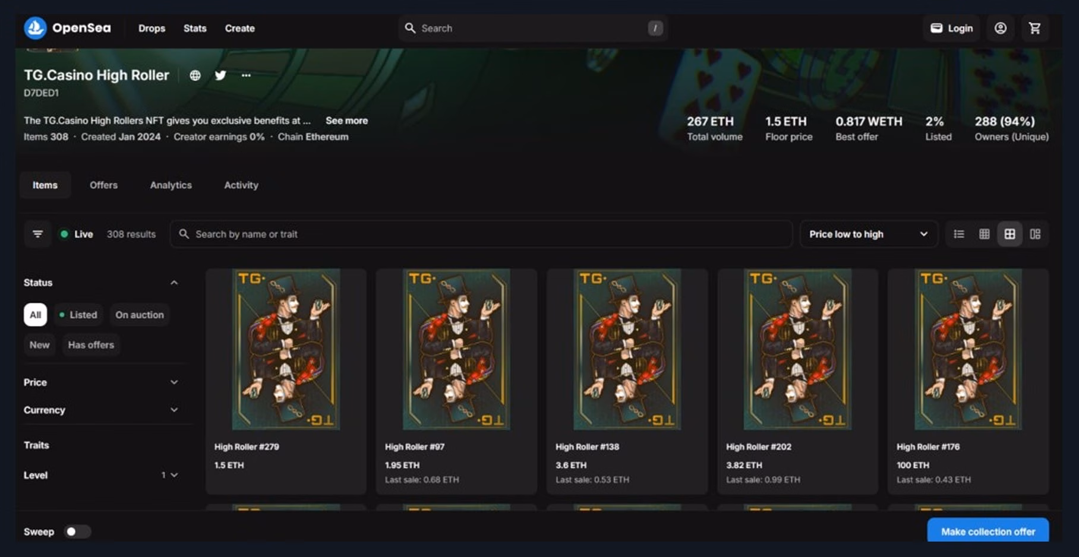Enable the Has offers status filter

pyautogui.click(x=91, y=345)
